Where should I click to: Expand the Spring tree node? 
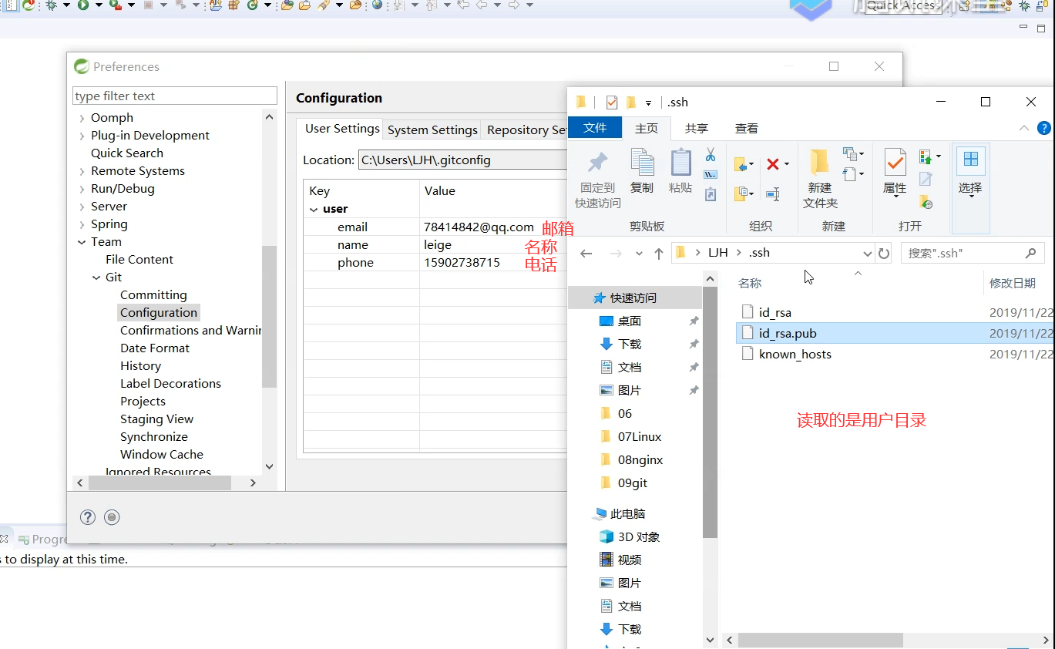click(82, 224)
